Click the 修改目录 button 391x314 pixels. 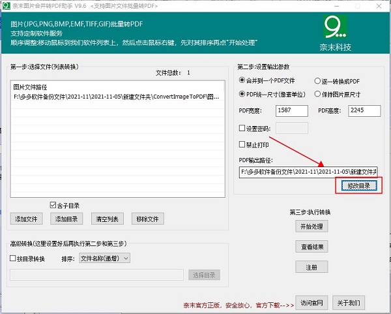point(358,186)
